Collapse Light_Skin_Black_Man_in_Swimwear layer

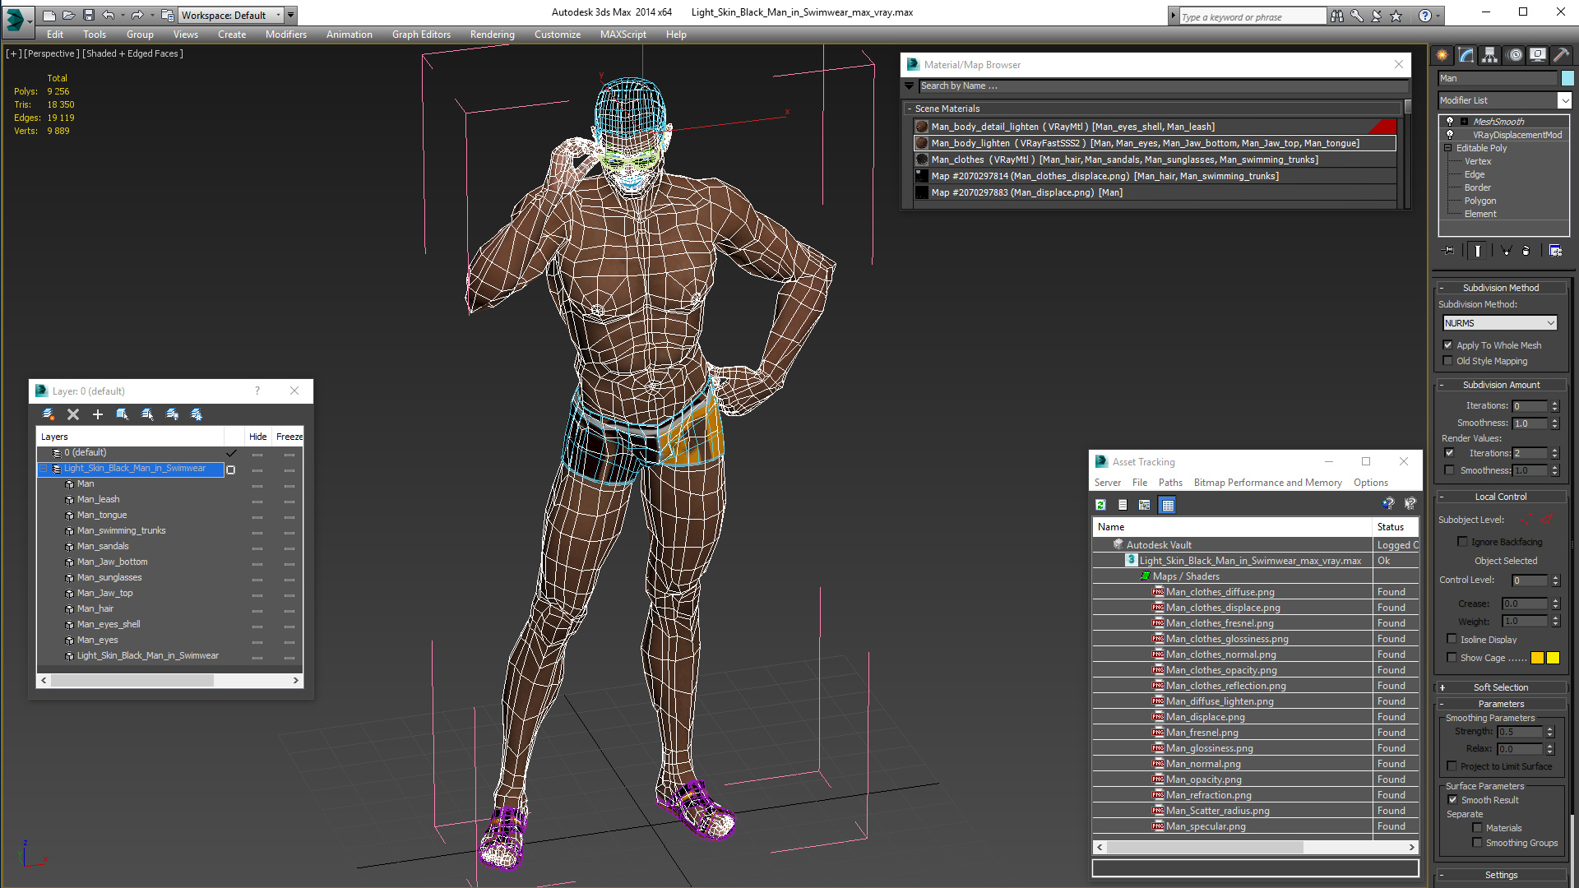tap(44, 469)
